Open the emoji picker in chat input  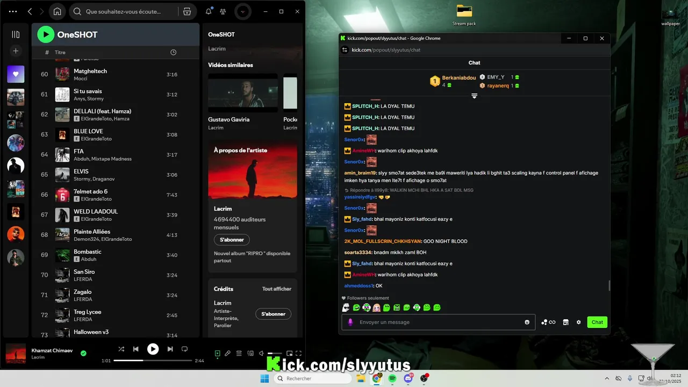(527, 322)
